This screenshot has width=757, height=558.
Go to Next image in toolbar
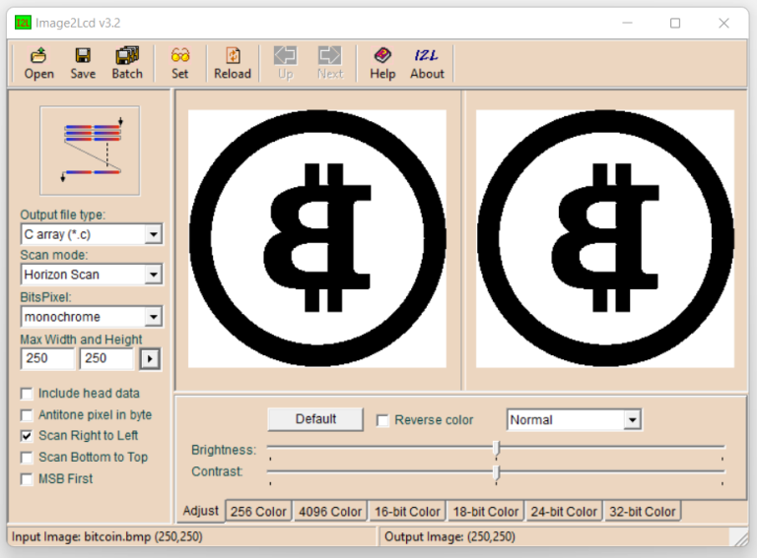pos(330,63)
